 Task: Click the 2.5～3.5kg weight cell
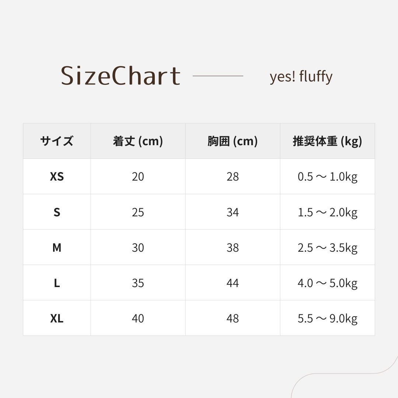[327, 248]
